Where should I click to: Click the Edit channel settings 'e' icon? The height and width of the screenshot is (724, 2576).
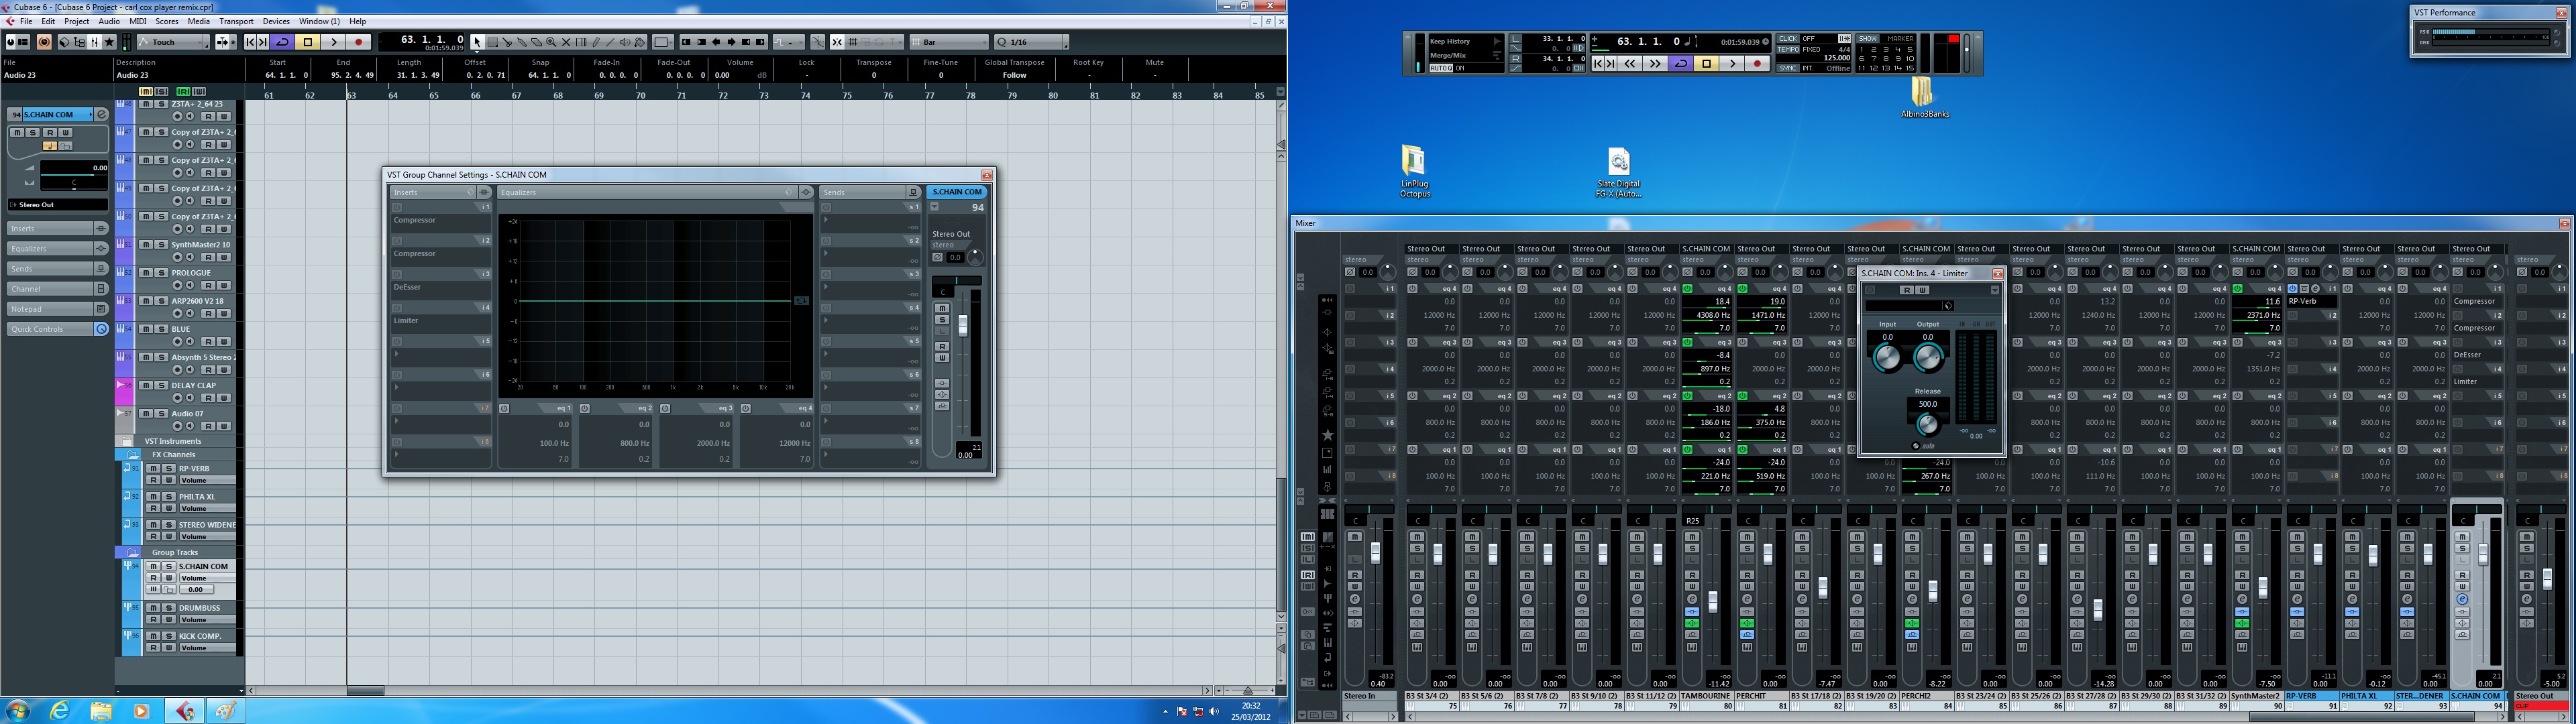101,114
